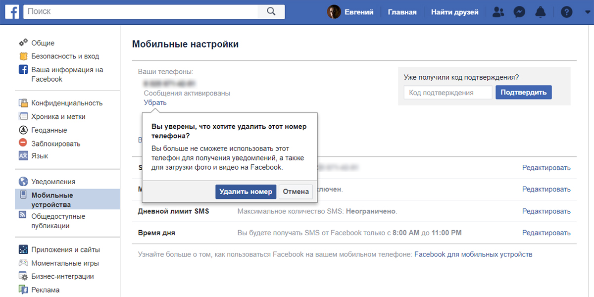Viewport: 594px width, 297px height.
Task: Go to Главная in the top bar
Action: click(x=402, y=12)
